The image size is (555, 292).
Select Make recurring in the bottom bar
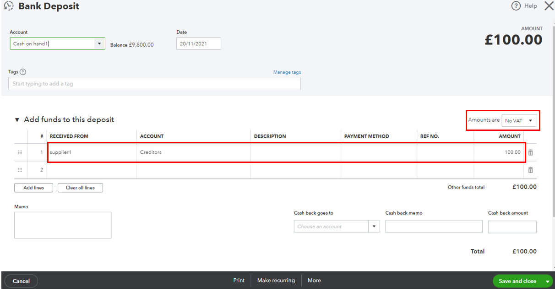pos(276,281)
